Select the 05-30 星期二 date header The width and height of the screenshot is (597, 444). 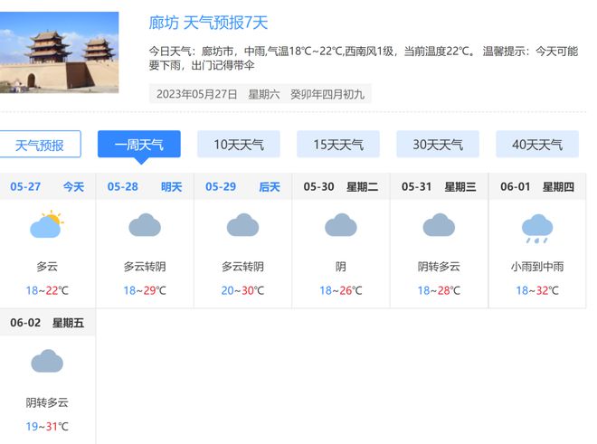[341, 186]
